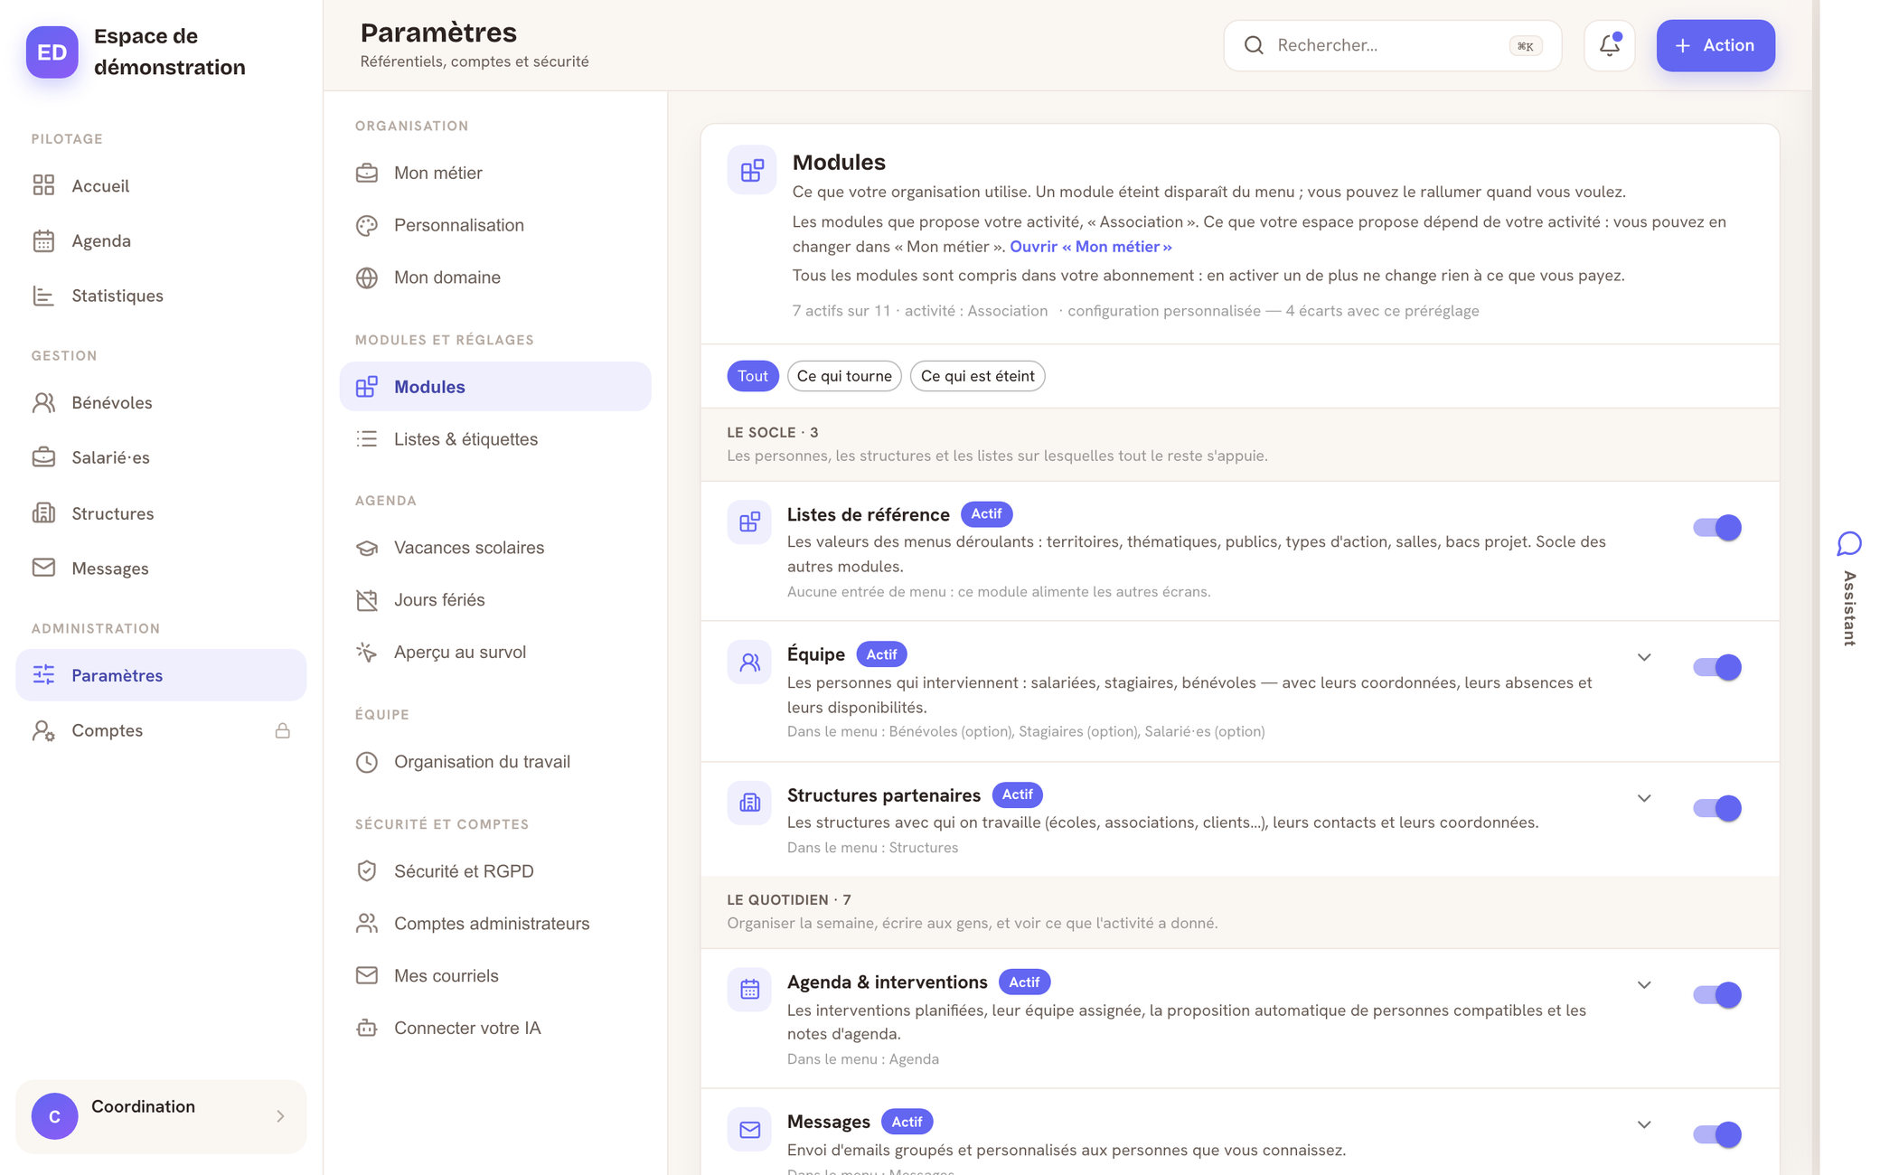This screenshot has width=1880, height=1175.
Task: Click the Agenda calendar icon in sidebar
Action: tap(43, 240)
